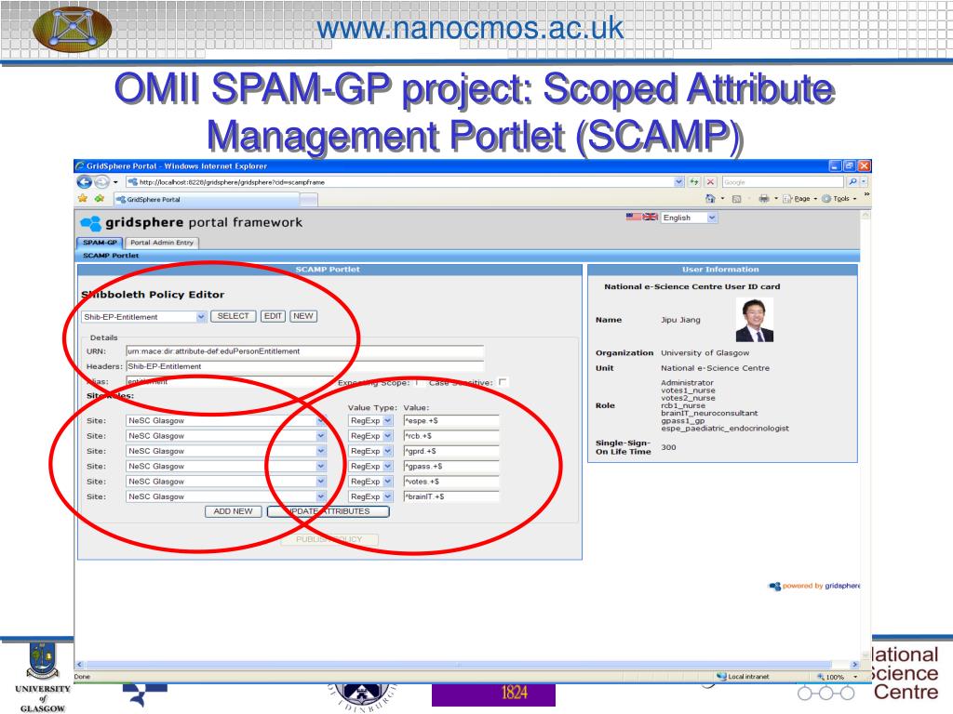953x714 pixels.
Task: Open the Page menu in the toolbar
Action: pos(799,199)
